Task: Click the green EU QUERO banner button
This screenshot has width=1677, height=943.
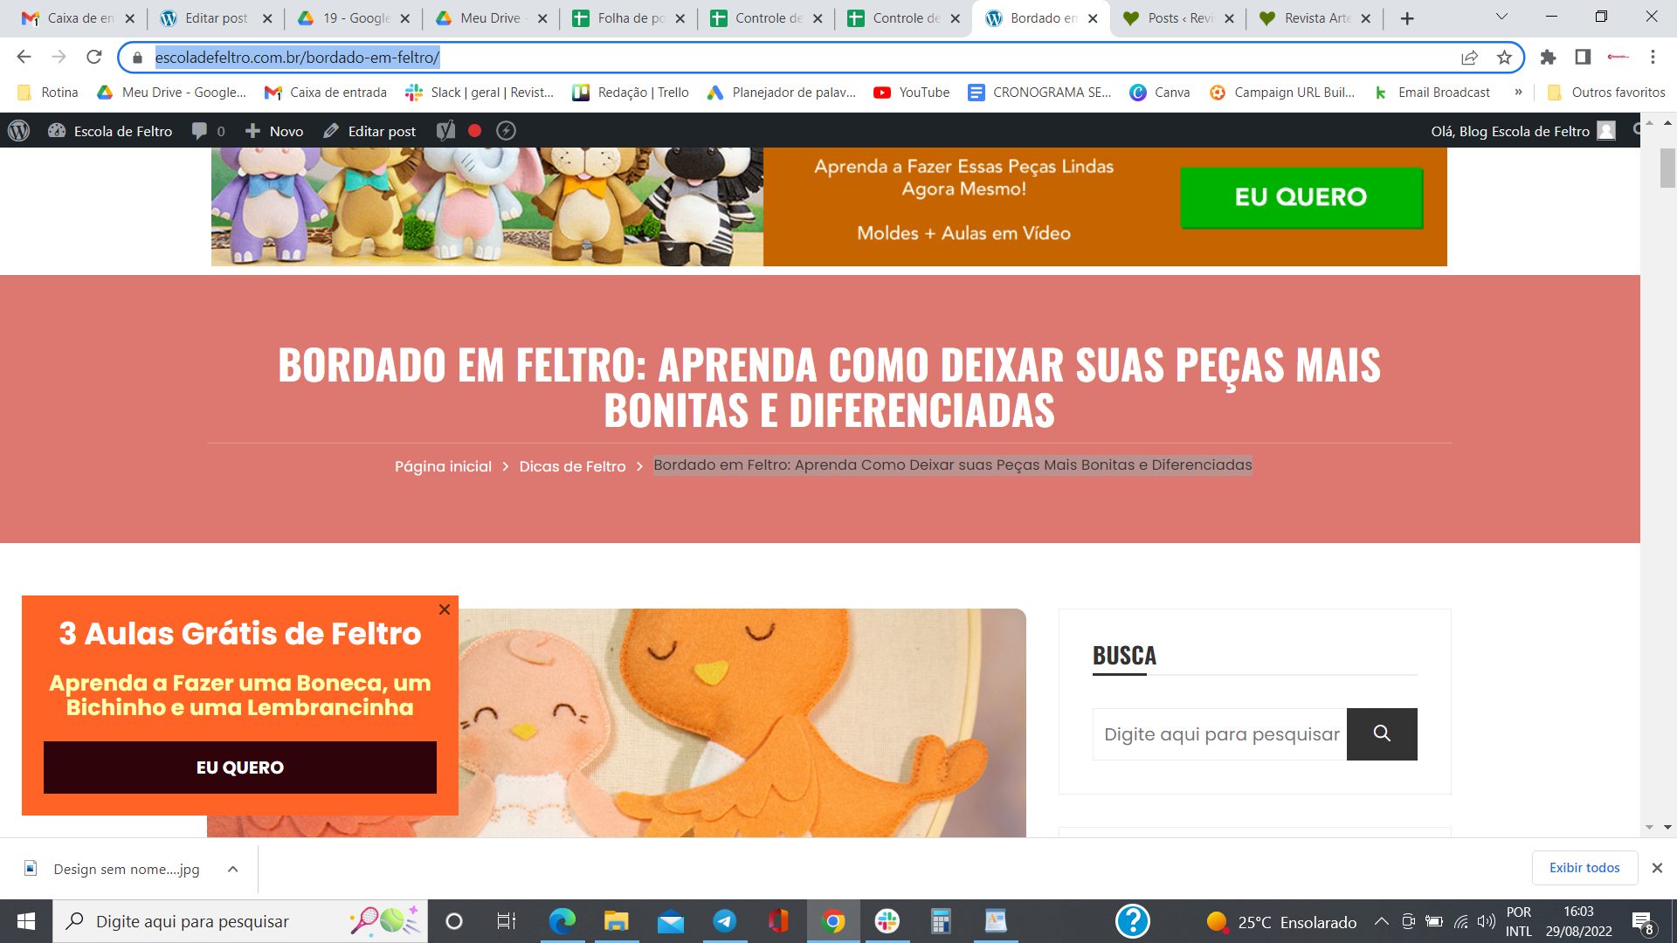Action: point(1301,197)
